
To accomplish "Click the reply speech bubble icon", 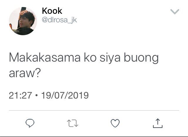I will pyautogui.click(x=30, y=123).
